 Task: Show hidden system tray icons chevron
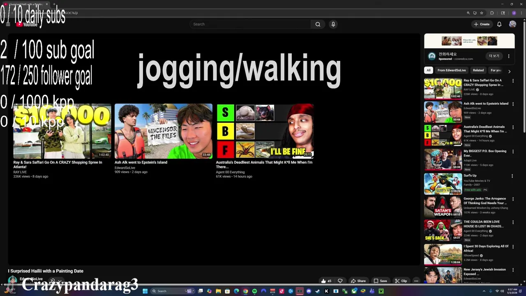pyautogui.click(x=484, y=291)
